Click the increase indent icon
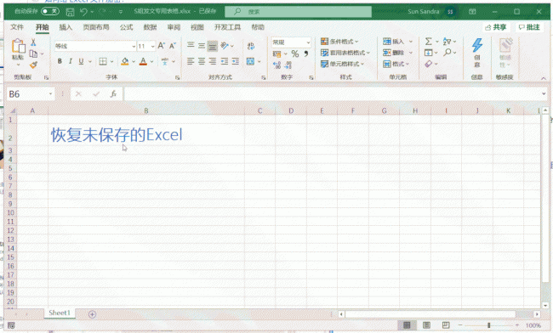 pos(236,62)
